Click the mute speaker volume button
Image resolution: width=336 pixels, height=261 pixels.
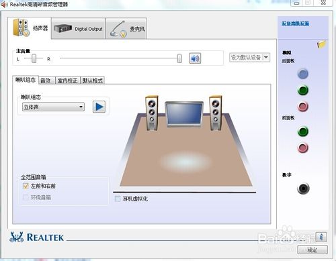click(195, 58)
